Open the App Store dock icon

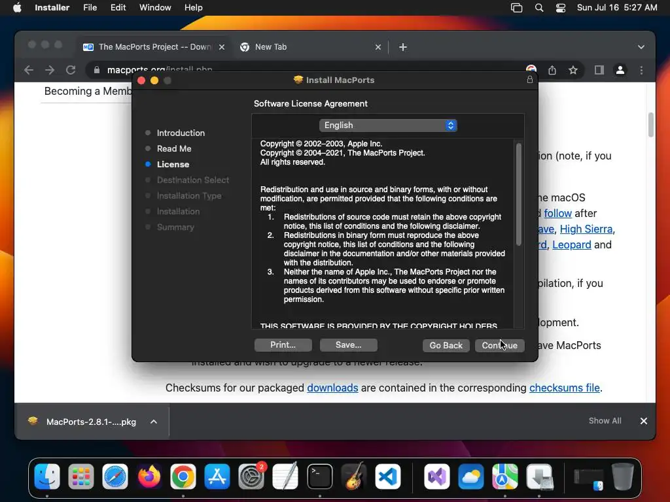(x=217, y=477)
